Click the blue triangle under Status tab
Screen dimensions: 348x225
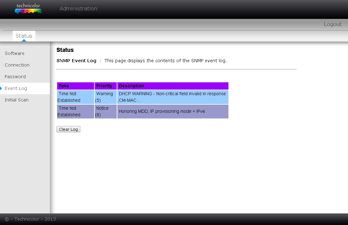click(24, 40)
